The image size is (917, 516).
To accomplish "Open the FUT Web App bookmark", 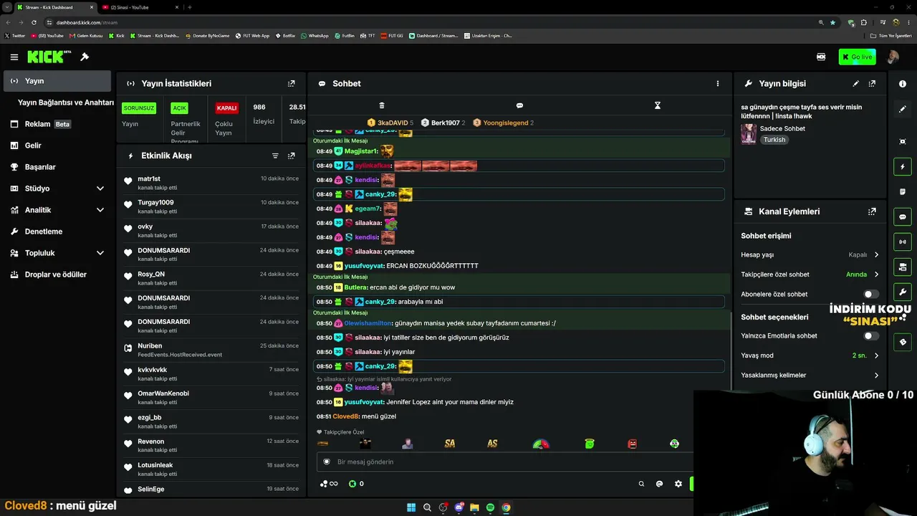I will pos(253,35).
